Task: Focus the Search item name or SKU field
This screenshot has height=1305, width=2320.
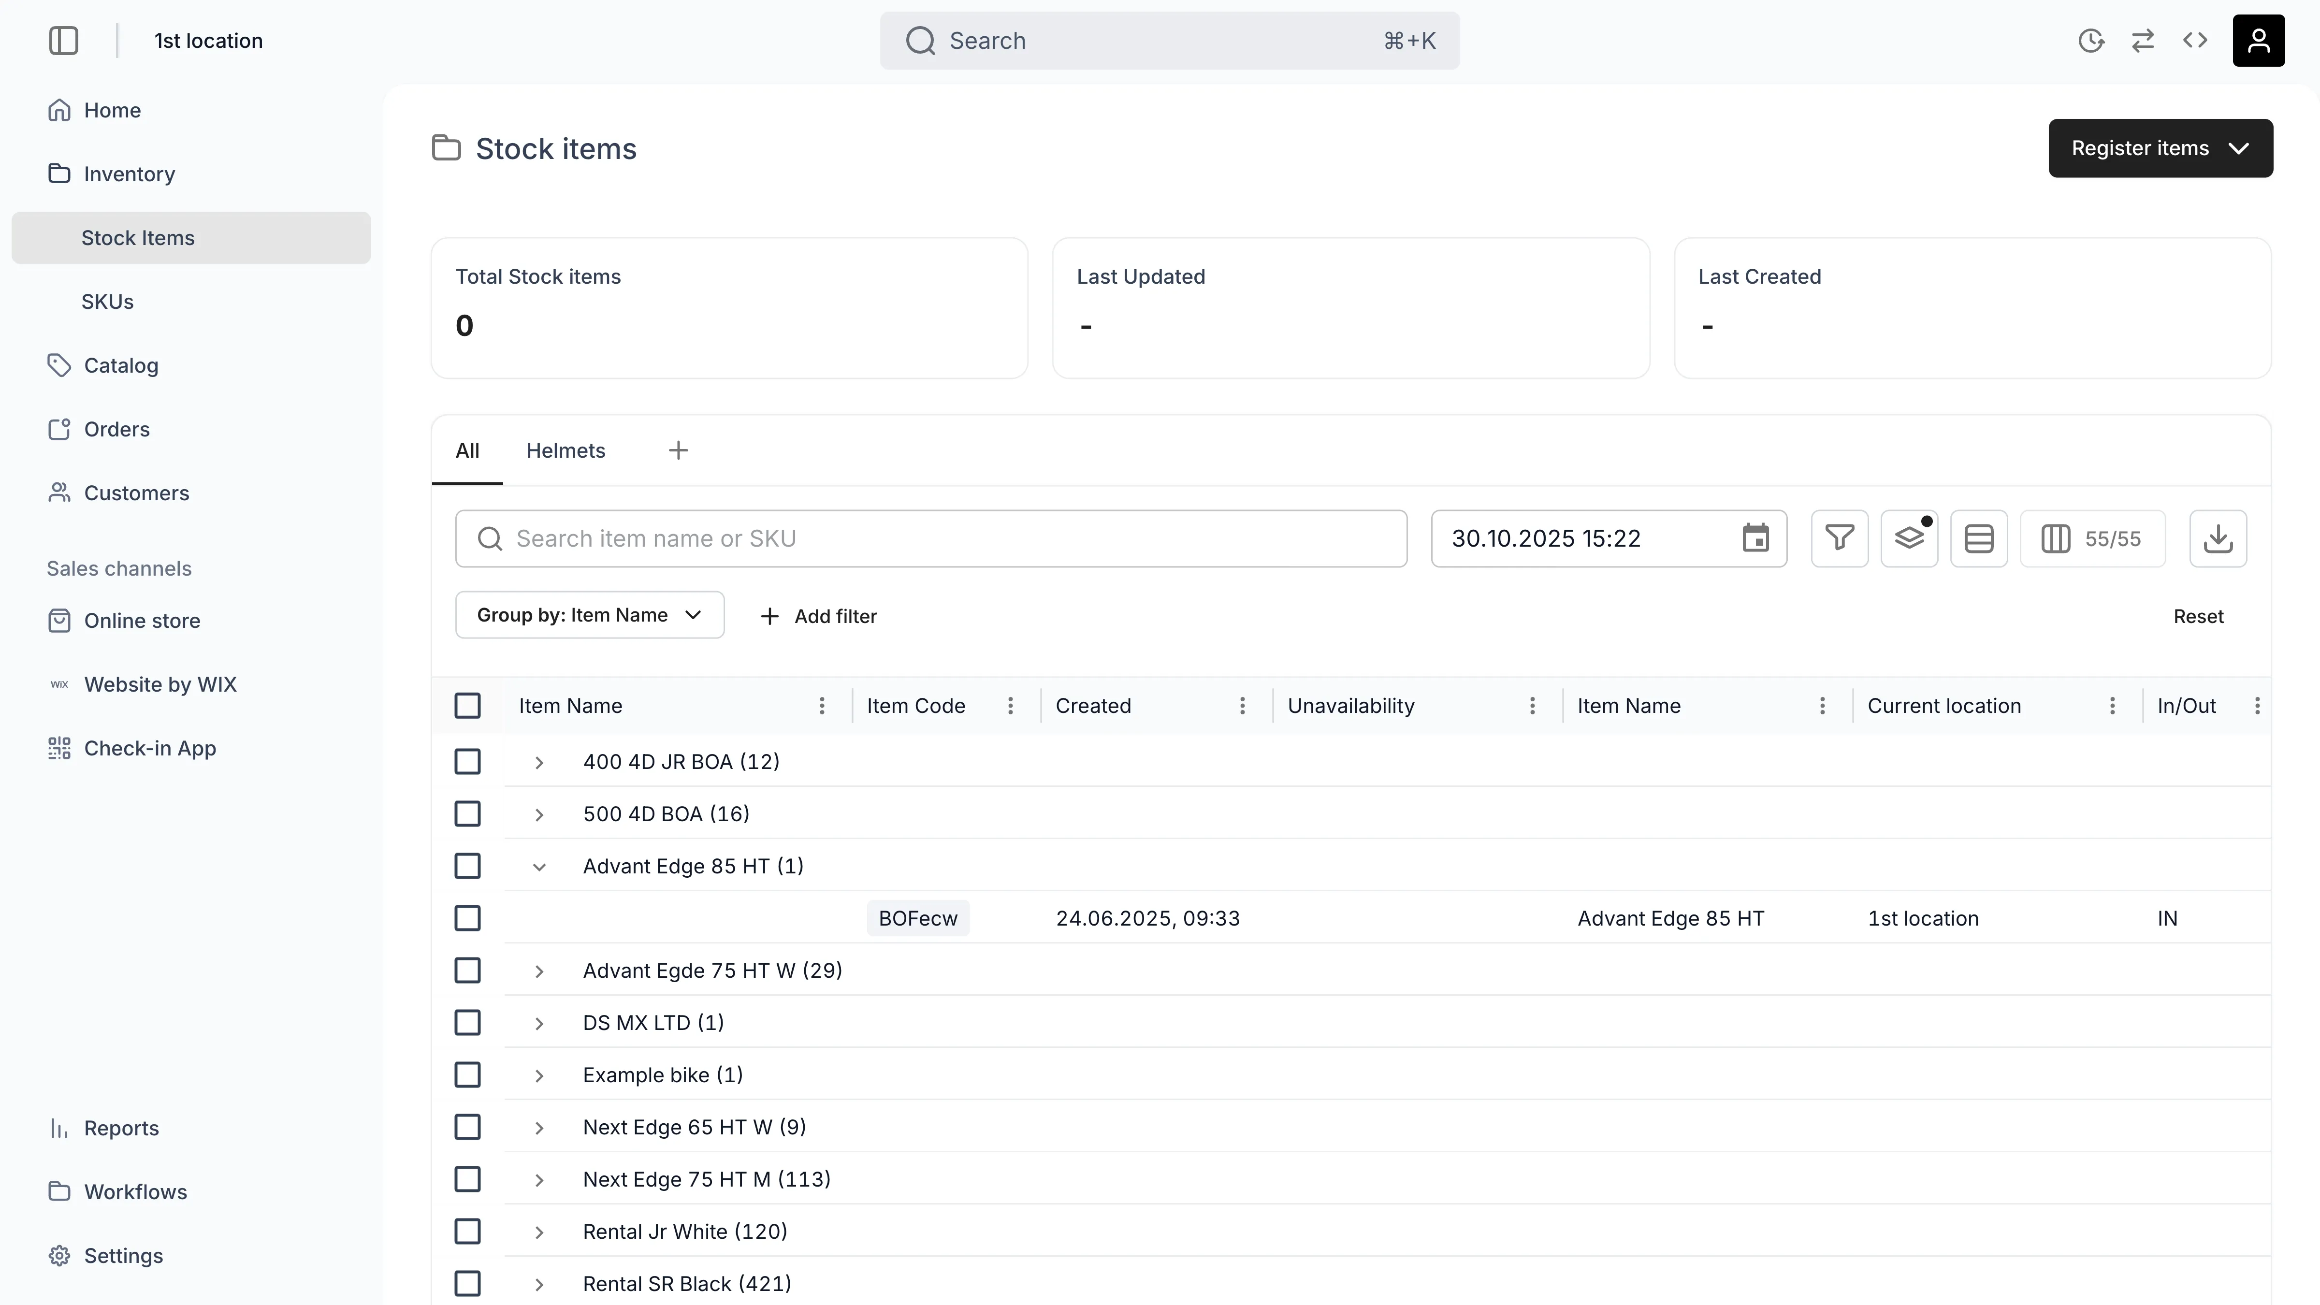Action: point(931,538)
